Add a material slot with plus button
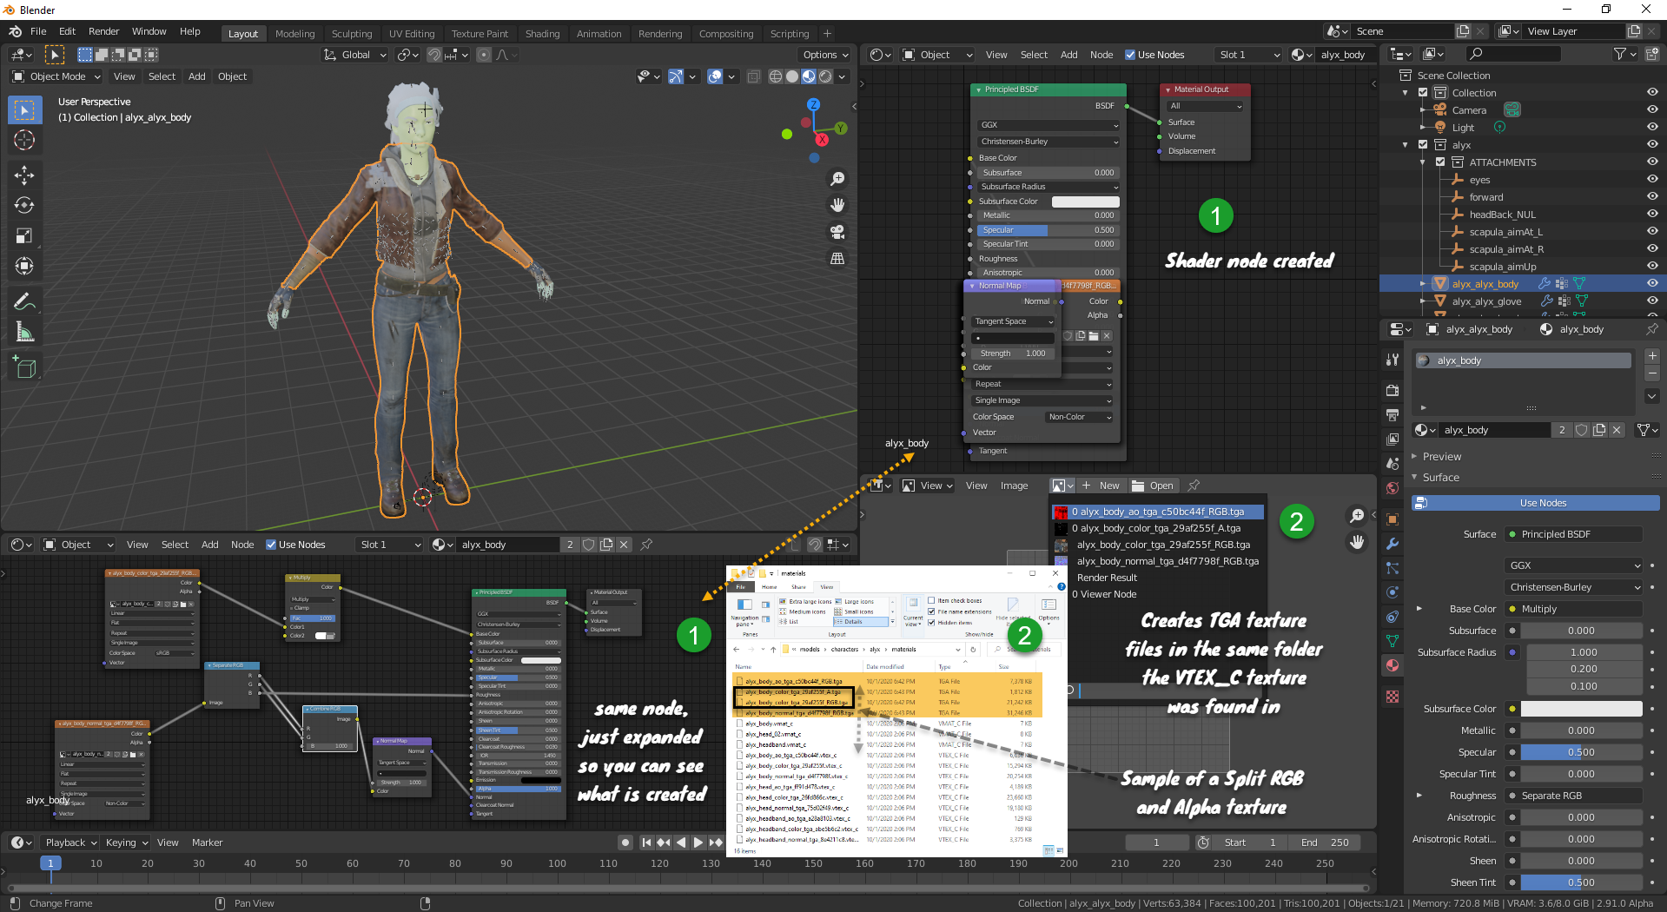 tap(1652, 356)
